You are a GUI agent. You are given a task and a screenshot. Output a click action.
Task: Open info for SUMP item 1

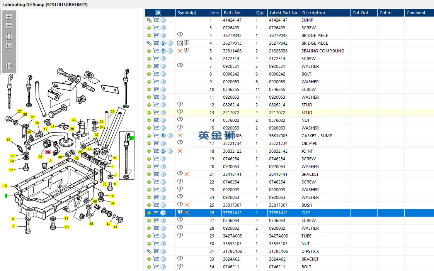(163, 20)
